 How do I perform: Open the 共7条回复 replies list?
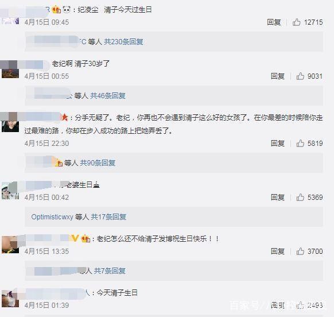(x=110, y=270)
